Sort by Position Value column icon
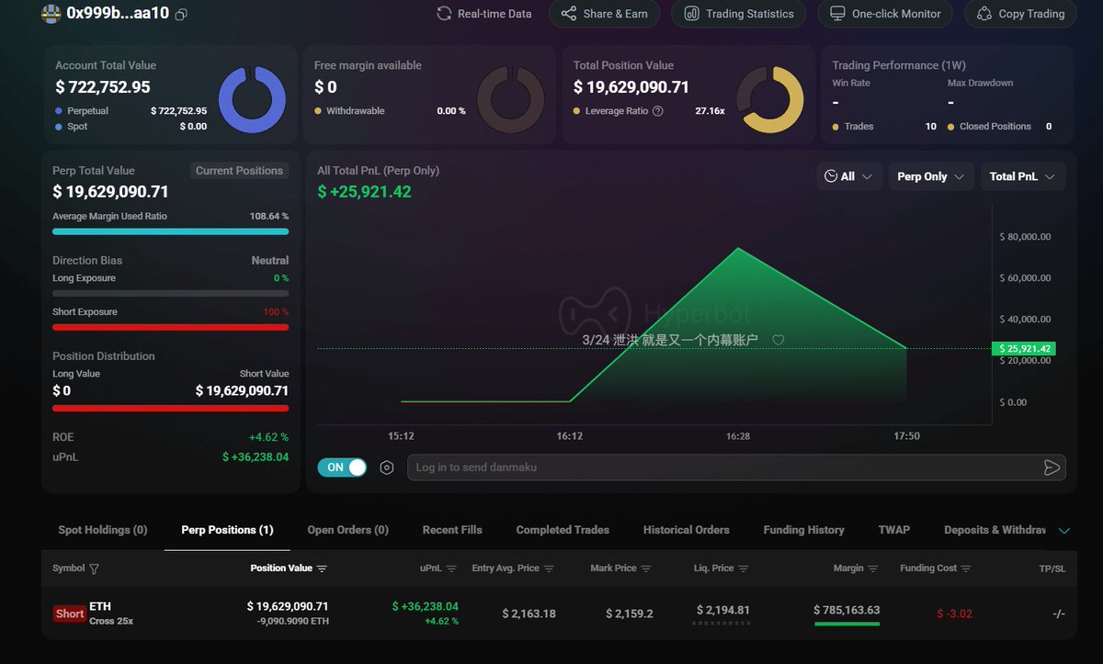Viewport: 1103px width, 664px height. click(x=322, y=568)
